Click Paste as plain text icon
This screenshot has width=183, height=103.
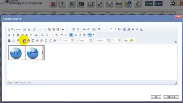click(x=53, y=29)
